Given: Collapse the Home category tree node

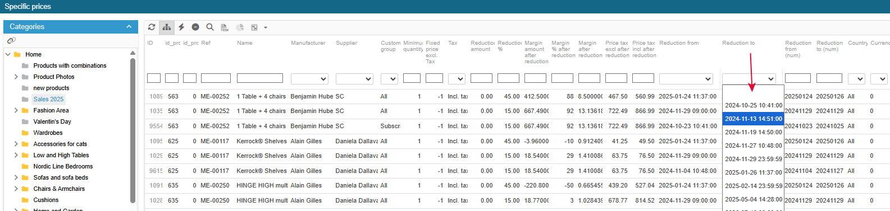Looking at the screenshot, I should (8, 54).
